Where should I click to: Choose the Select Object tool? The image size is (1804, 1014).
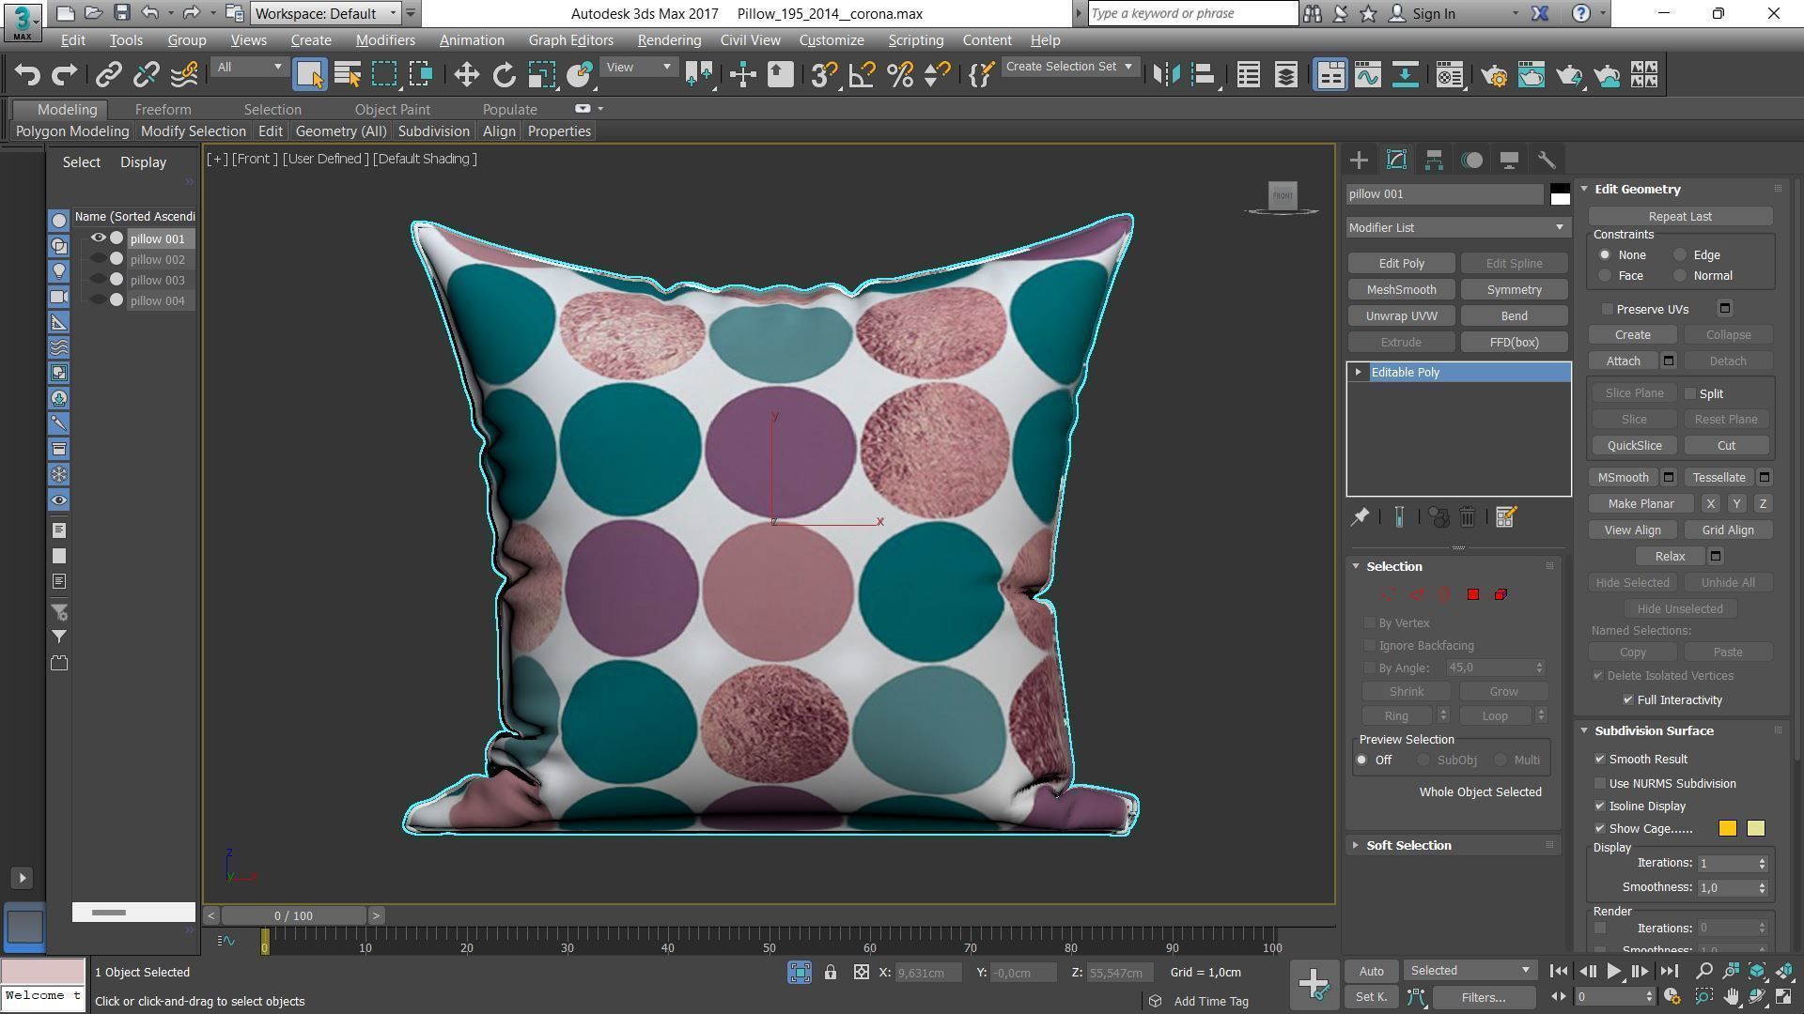pos(309,75)
